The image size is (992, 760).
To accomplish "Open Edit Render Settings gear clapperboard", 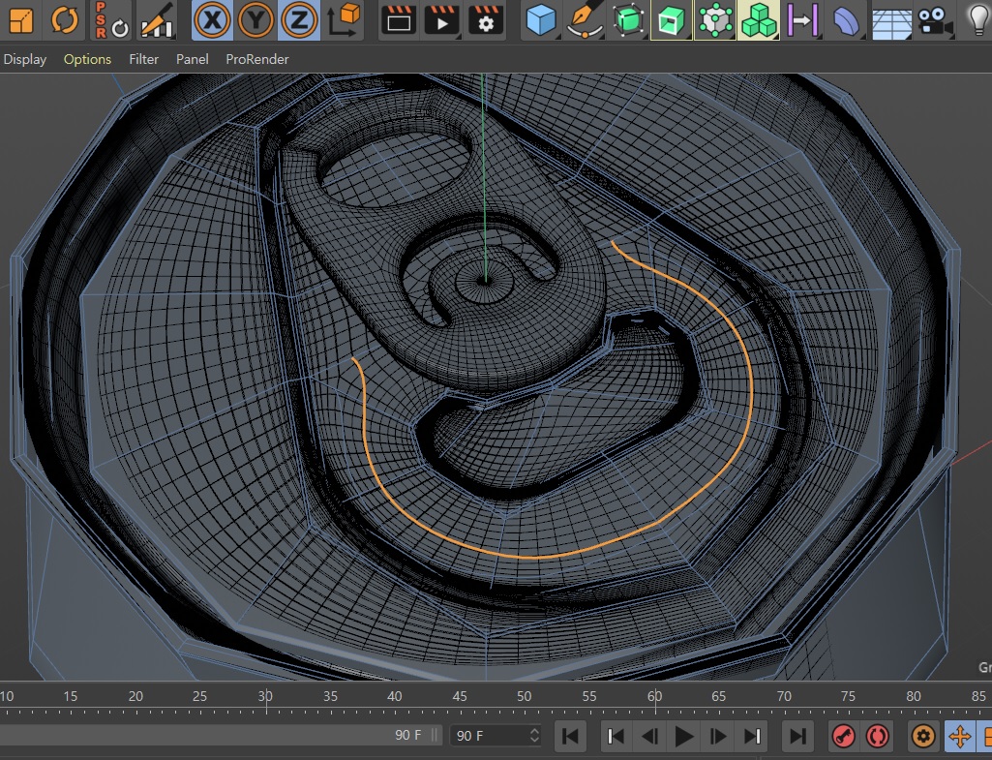I will [x=485, y=19].
